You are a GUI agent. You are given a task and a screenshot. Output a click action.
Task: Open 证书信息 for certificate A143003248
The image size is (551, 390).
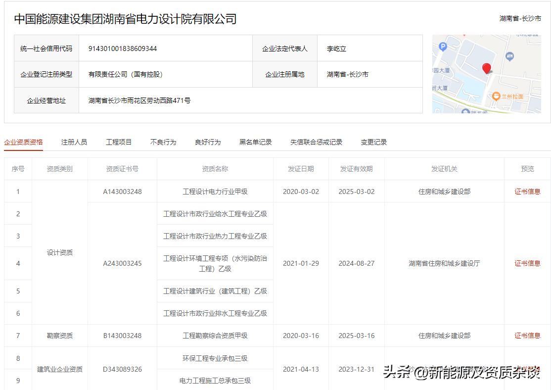527,191
